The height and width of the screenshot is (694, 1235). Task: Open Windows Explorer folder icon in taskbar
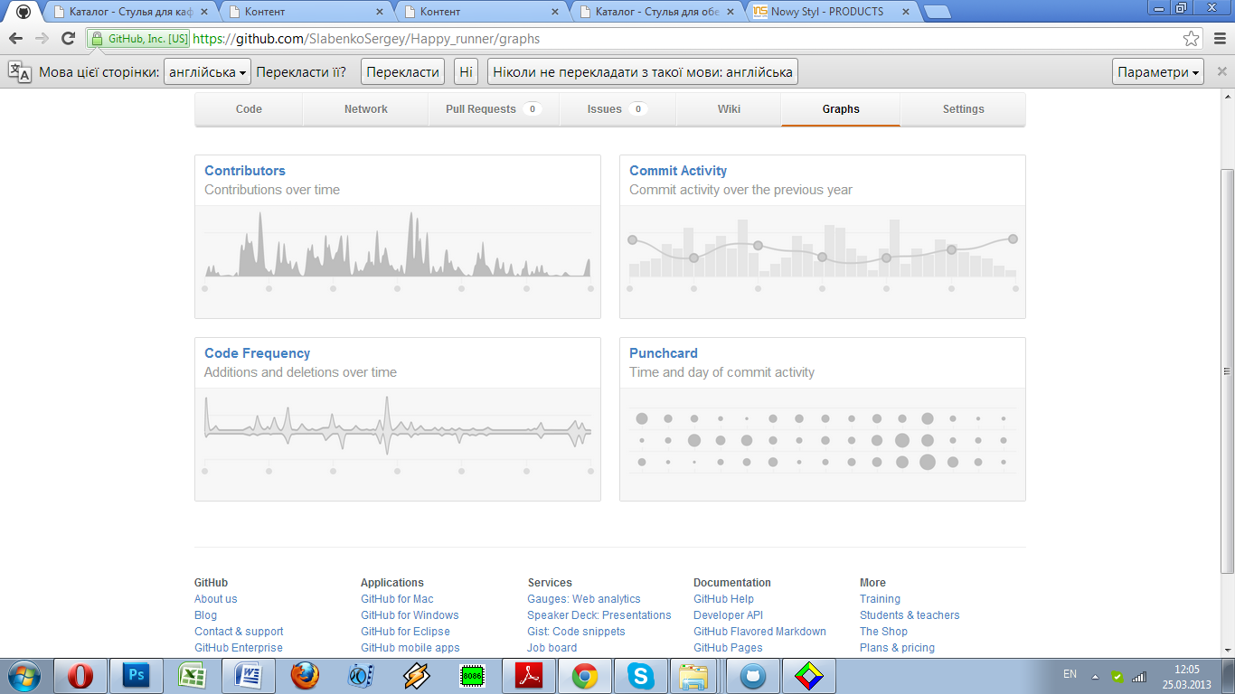tap(696, 676)
